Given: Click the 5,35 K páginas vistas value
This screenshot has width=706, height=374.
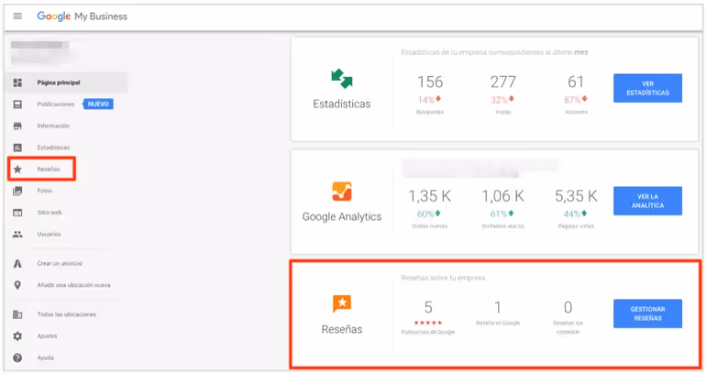Looking at the screenshot, I should point(576,196).
